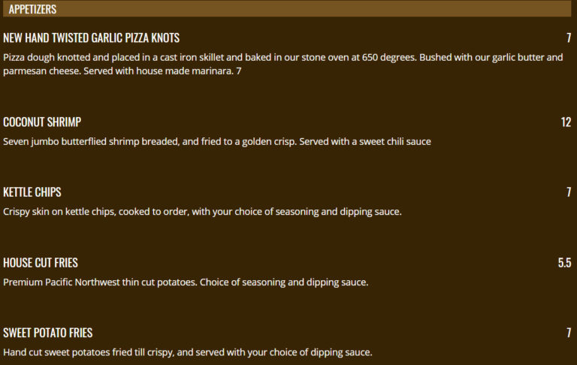Viewport: 577px width, 365px height.
Task: Click the APPETIZERS section header
Action: pos(32,9)
